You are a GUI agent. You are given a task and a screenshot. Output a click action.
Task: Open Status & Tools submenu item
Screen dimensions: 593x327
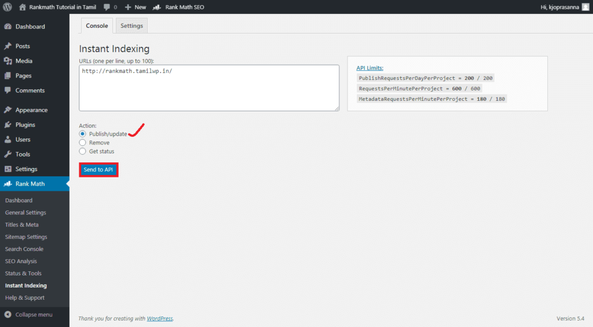[23, 273]
